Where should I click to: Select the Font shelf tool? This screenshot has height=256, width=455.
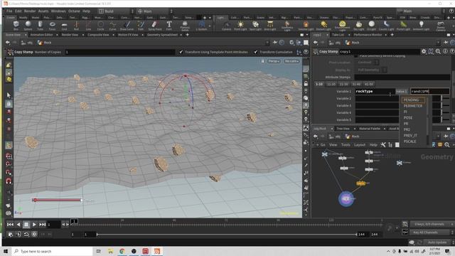[169, 26]
